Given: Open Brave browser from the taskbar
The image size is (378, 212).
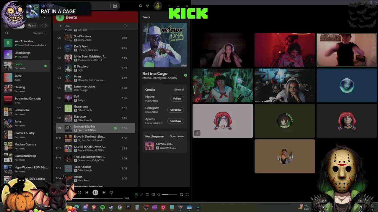Looking at the screenshot, I should point(94,207).
